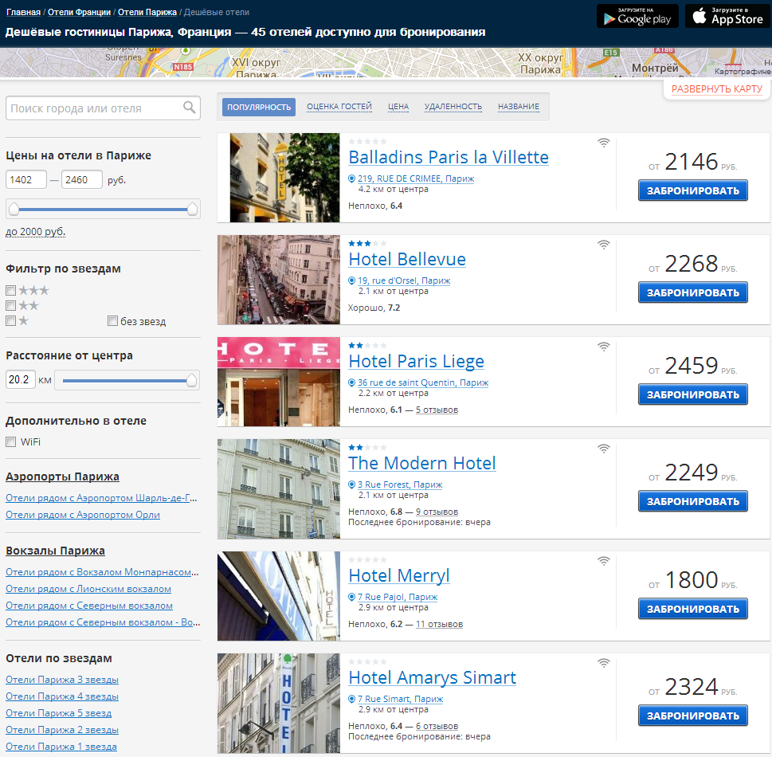Click WiFi icon for The Modern Hotel
Screen dimensions: 772x757
click(604, 449)
